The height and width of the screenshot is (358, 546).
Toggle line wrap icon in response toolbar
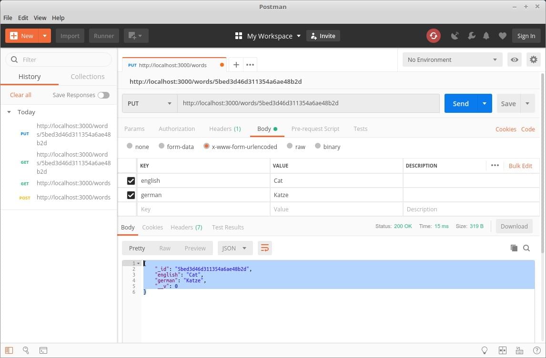pyautogui.click(x=265, y=248)
